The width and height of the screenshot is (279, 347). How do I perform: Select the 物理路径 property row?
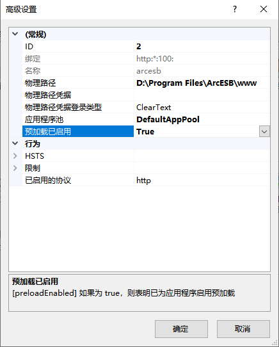click(x=146, y=83)
